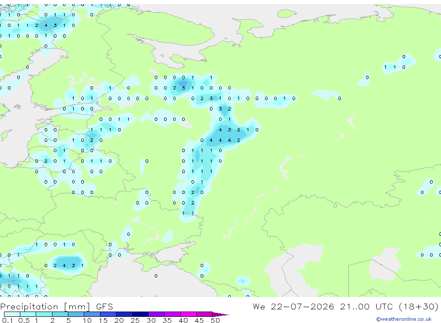Select the 2–5 mm legend color swatch
The height and width of the screenshot is (323, 441).
(x=60, y=314)
